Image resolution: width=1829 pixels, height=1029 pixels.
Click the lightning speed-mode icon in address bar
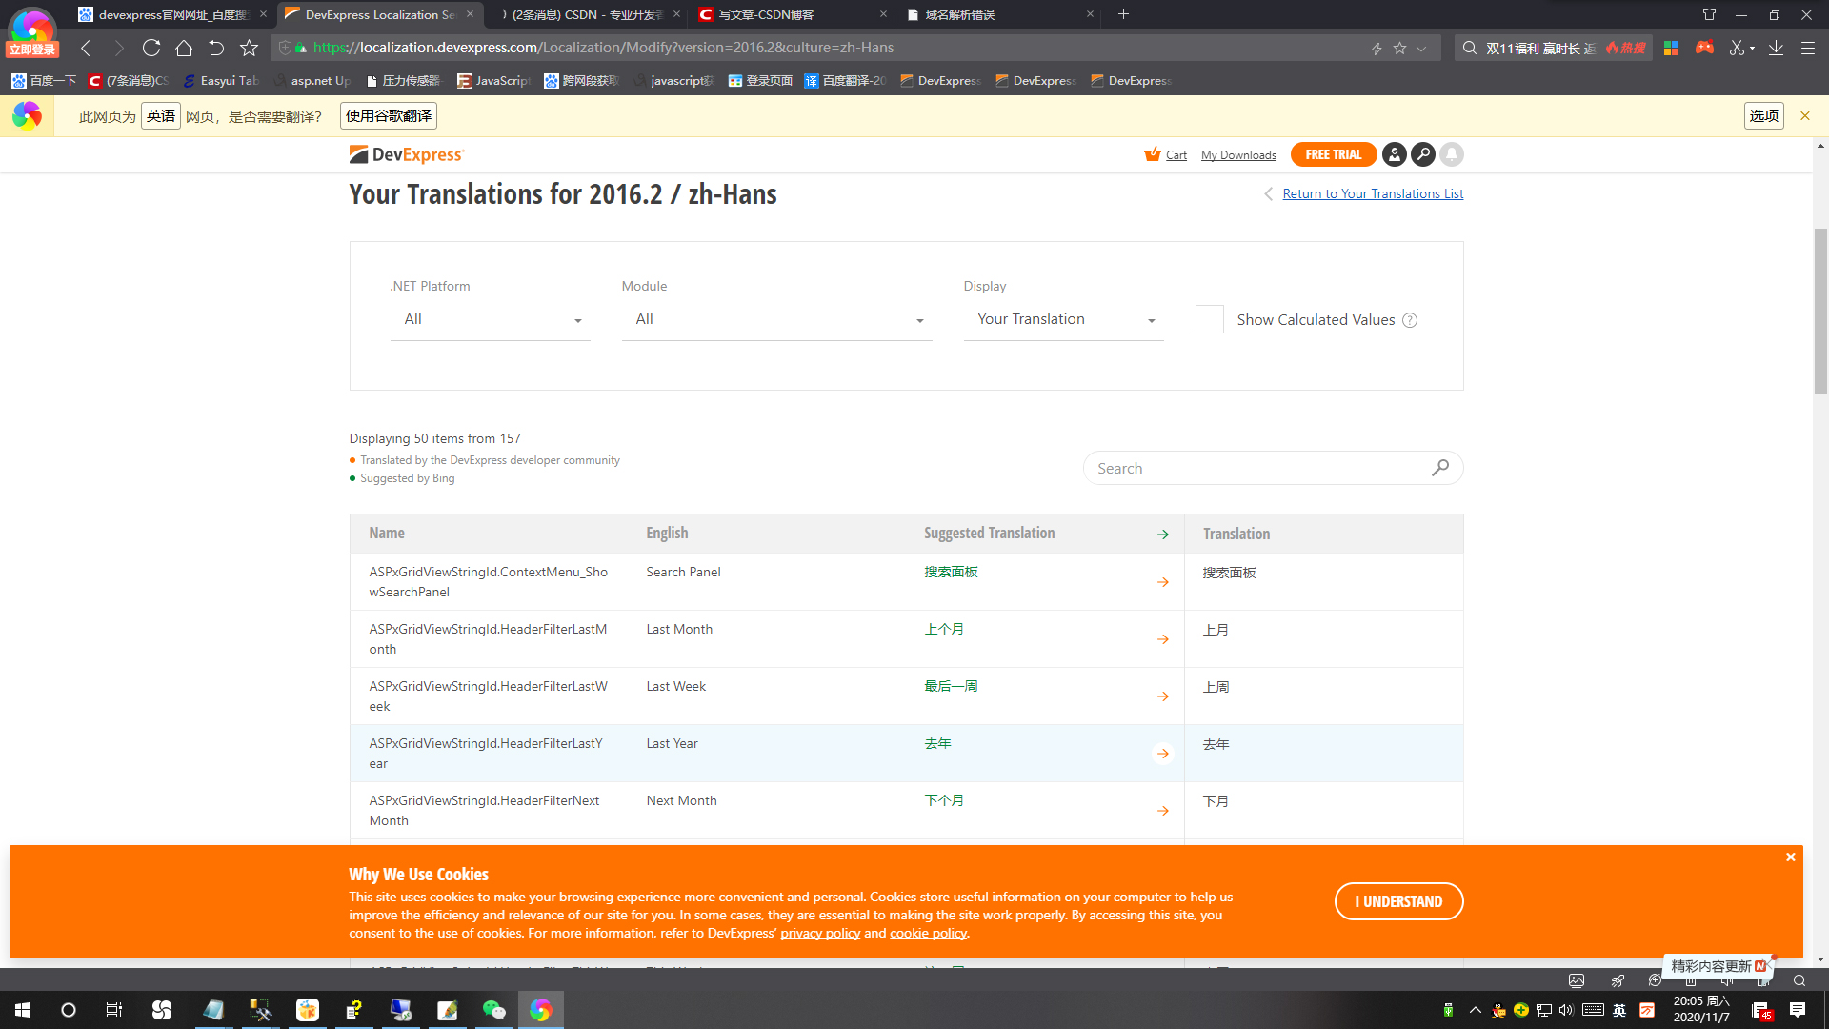[x=1377, y=49]
